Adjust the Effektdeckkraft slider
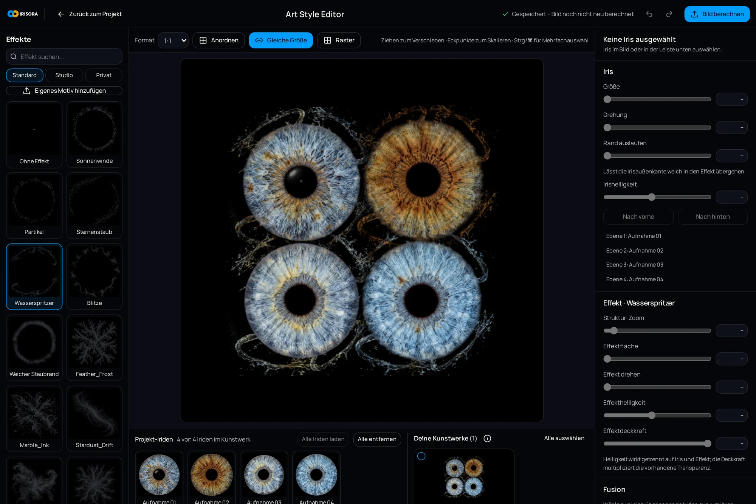Viewport: 756px width, 504px height. click(x=657, y=444)
